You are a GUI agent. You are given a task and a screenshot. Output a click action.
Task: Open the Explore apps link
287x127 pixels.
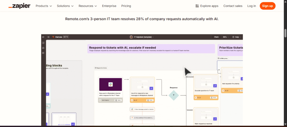click(x=207, y=6)
